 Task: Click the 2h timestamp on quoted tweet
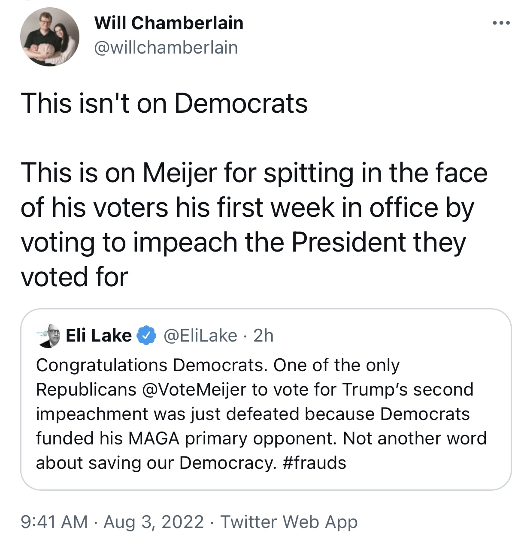coord(264,336)
